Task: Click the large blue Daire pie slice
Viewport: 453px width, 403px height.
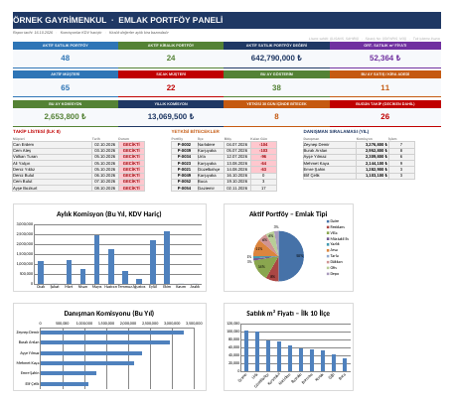Action: click(x=291, y=256)
